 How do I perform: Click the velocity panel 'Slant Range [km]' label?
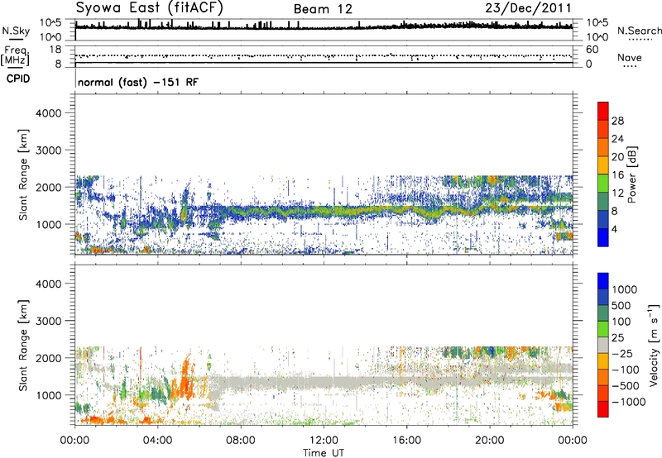[x=23, y=346]
